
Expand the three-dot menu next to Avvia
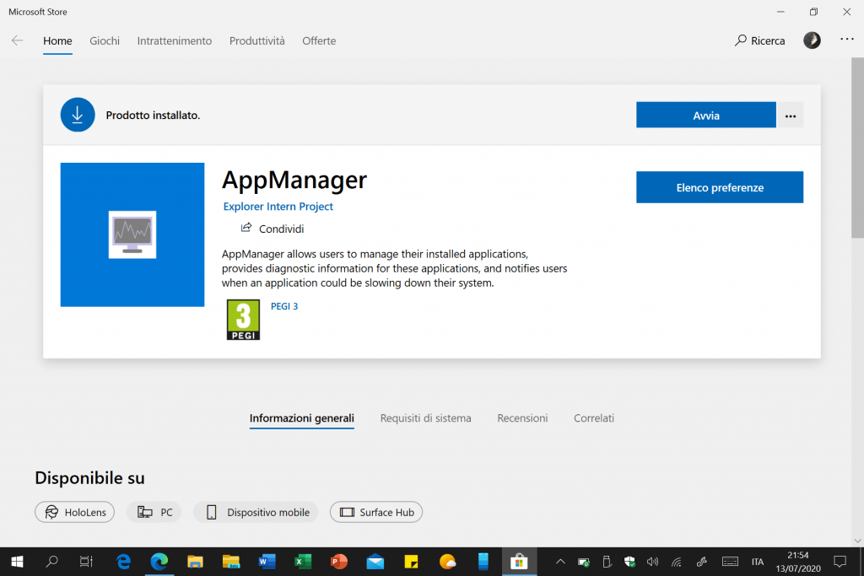pyautogui.click(x=790, y=116)
